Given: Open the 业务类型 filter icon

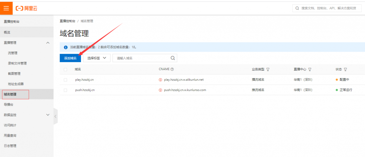Looking at the screenshot, I should tap(268, 69).
